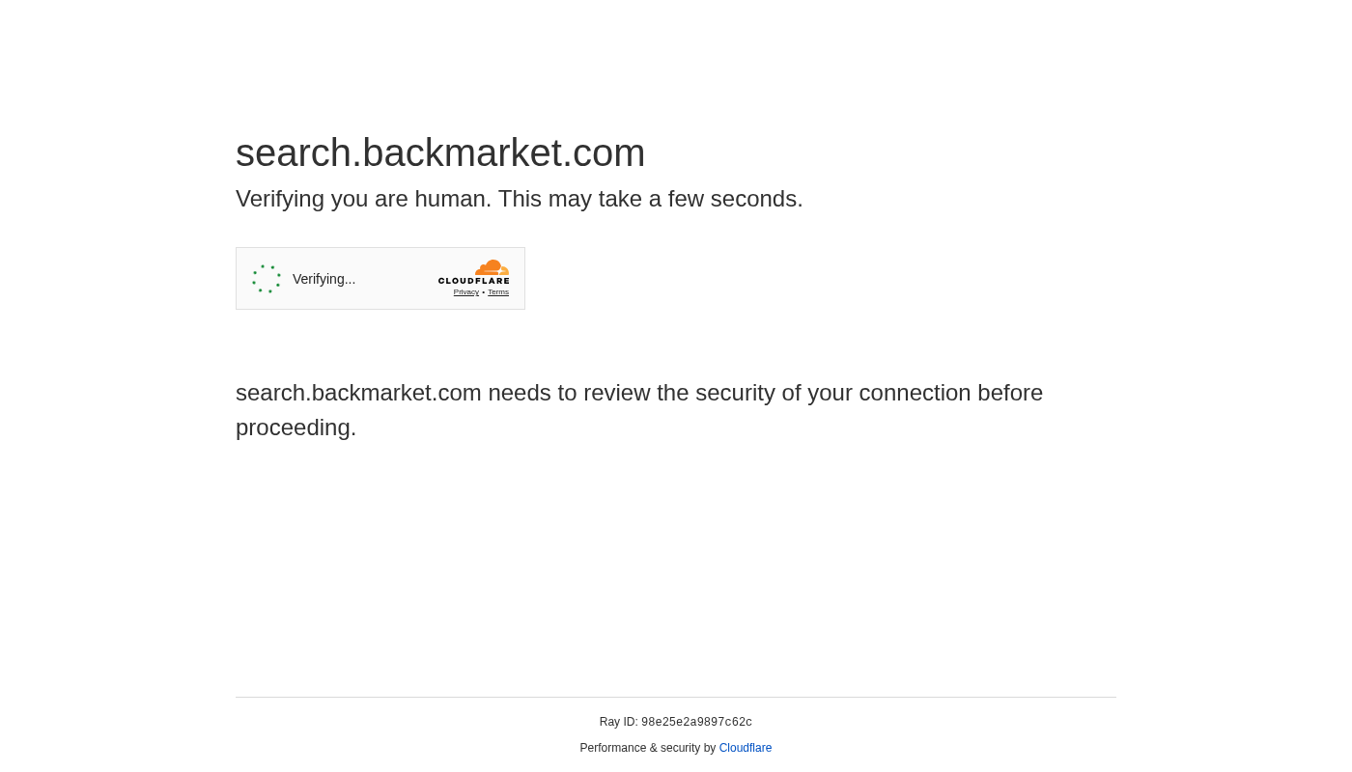Click the green verifying spinner icon
Viewport: 1352px width, 772px height.
pos(267,279)
